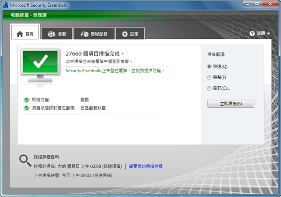The width and height of the screenshot is (281, 197).
Task: Select the 快速(Q) quick scan option
Action: [217, 67]
